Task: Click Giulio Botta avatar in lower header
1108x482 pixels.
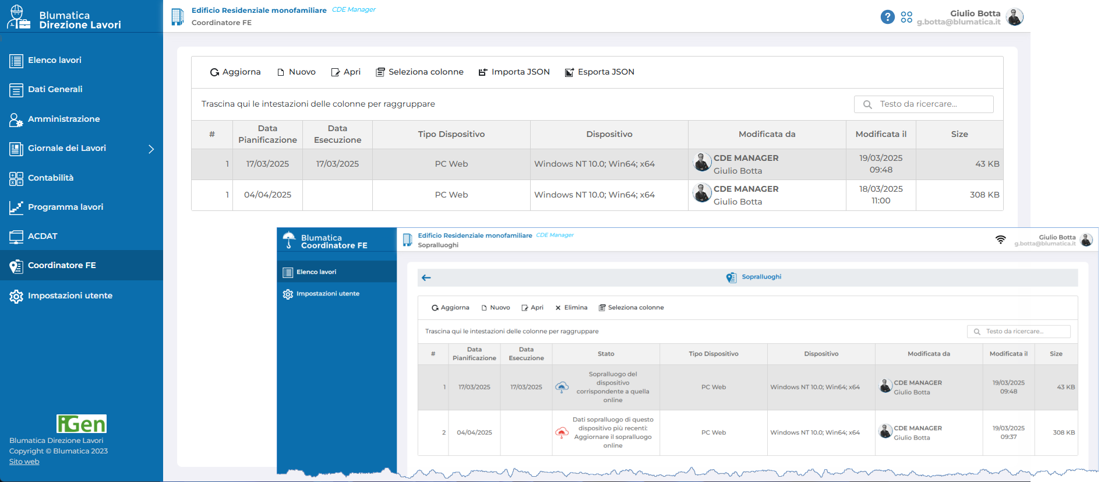Action: [x=1086, y=240]
